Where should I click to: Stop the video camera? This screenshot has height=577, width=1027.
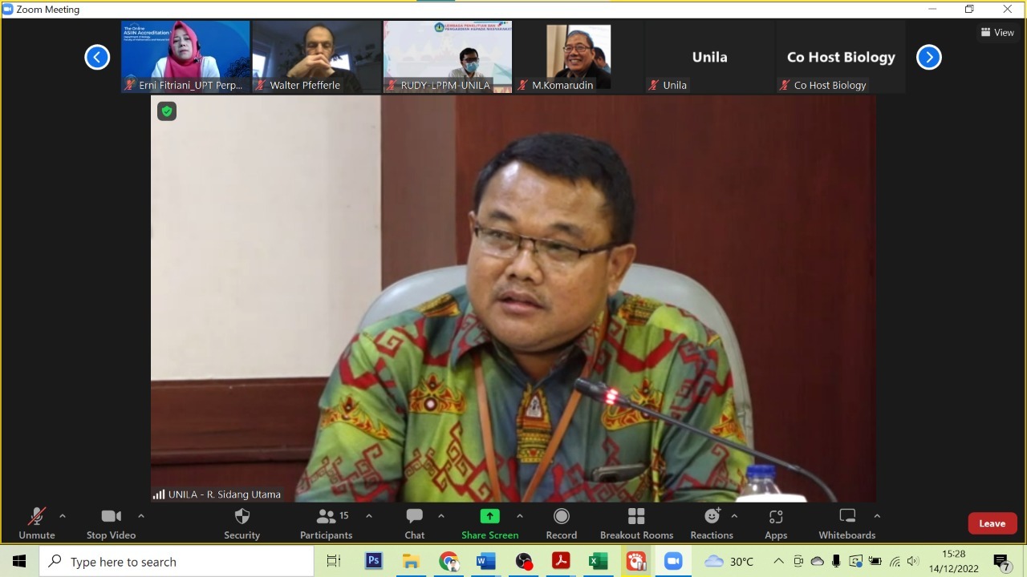[x=111, y=524]
